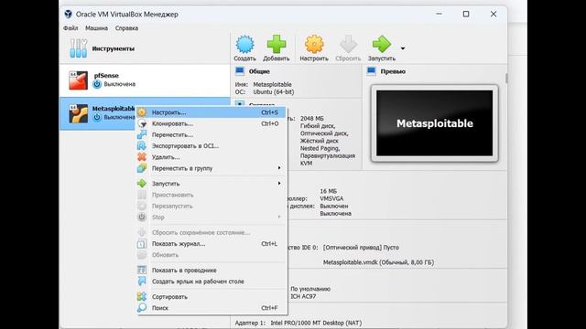586x329 pixels.
Task: Choose Показать журнал... menu entry
Action: tap(212, 244)
